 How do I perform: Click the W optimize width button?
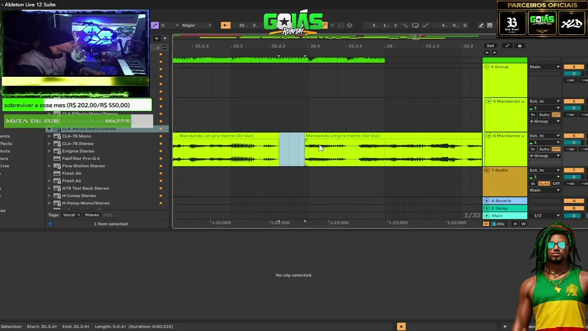point(523,224)
